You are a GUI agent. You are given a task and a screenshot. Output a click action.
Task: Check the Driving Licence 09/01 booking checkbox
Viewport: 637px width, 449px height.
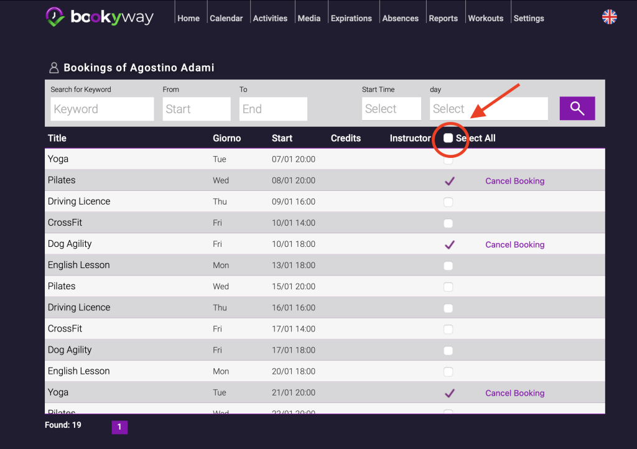coord(448,202)
